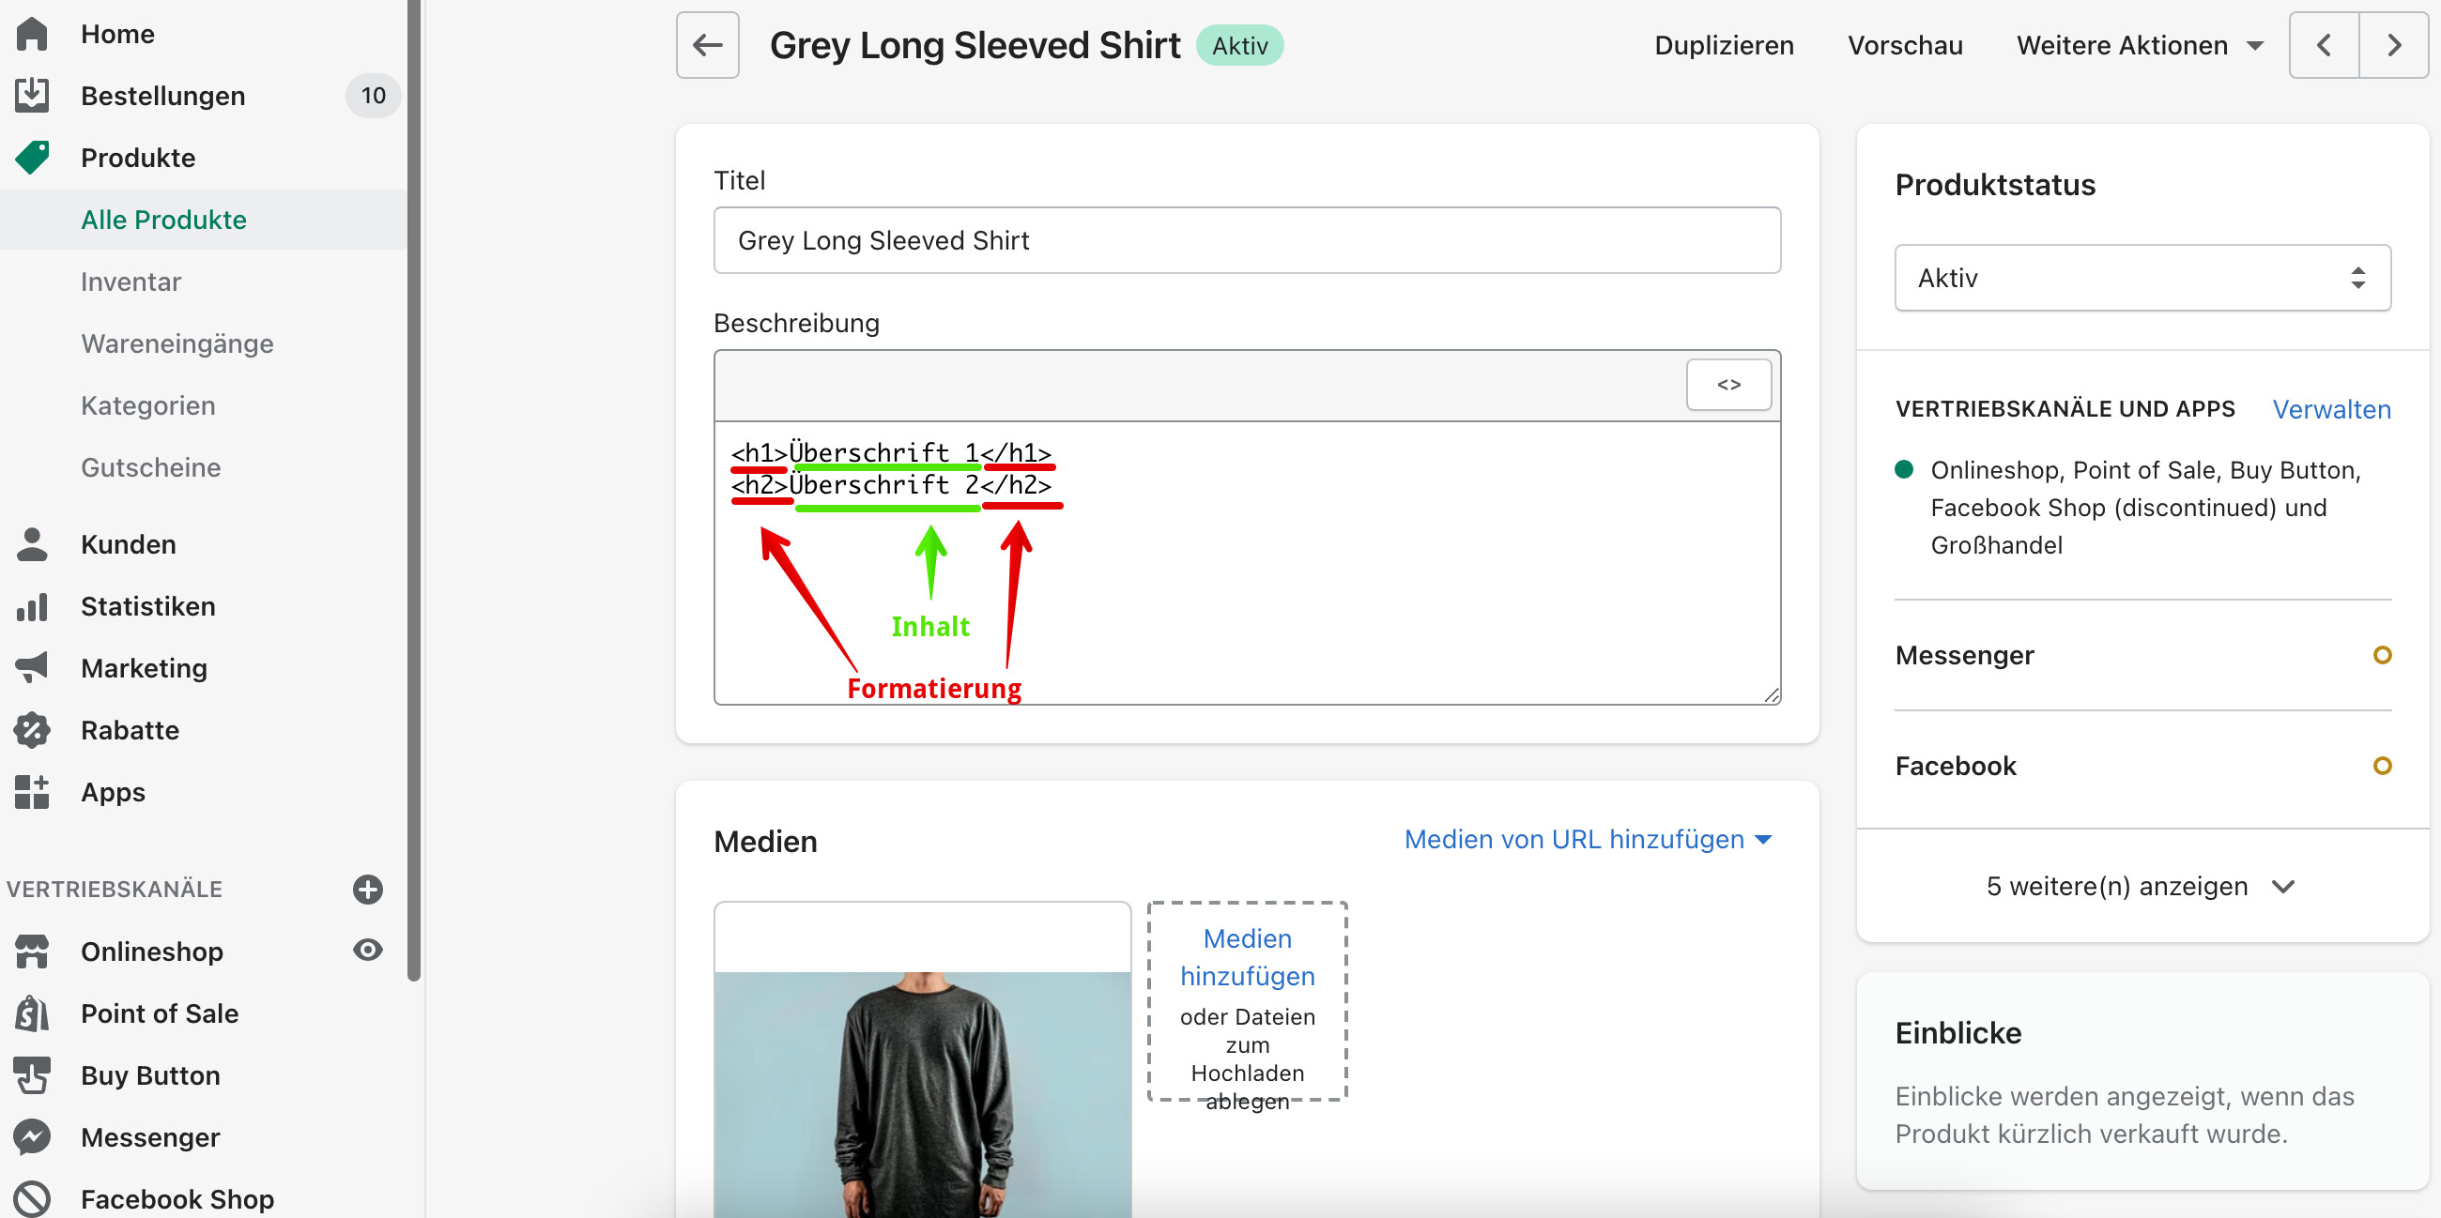Go to the previous product
The width and height of the screenshot is (2441, 1218).
click(2324, 44)
